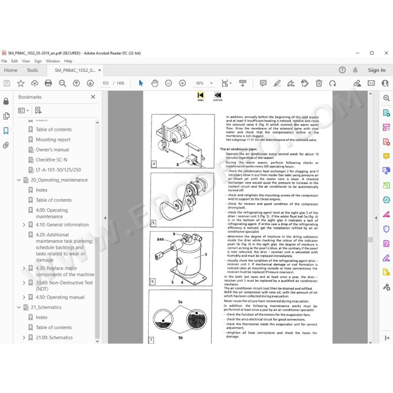393x393 pixels.
Task: Click the Add comment note icon
Action: tap(263, 83)
